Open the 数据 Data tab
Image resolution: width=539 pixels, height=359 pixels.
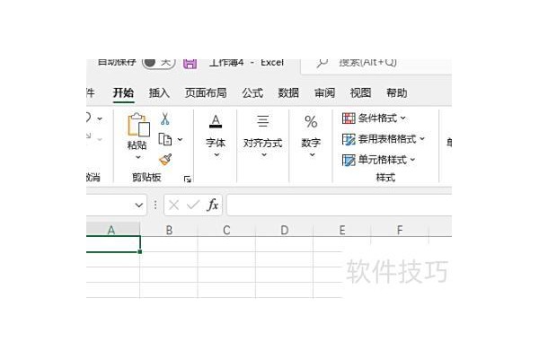click(x=288, y=93)
